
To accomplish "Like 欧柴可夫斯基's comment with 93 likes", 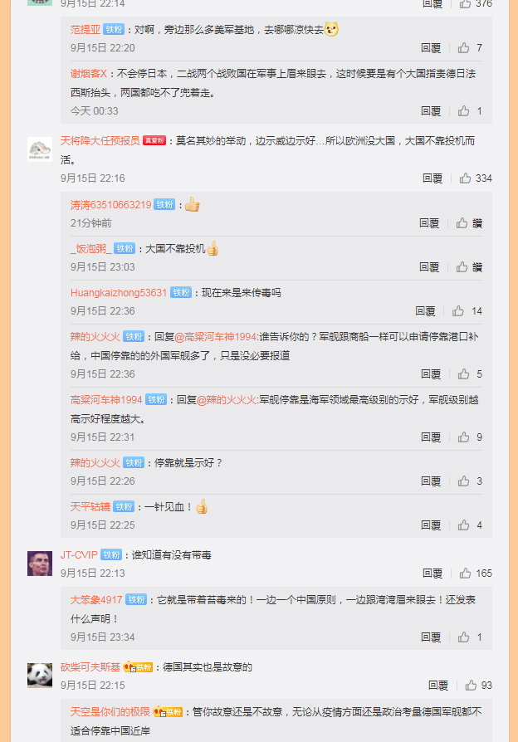I will (471, 686).
